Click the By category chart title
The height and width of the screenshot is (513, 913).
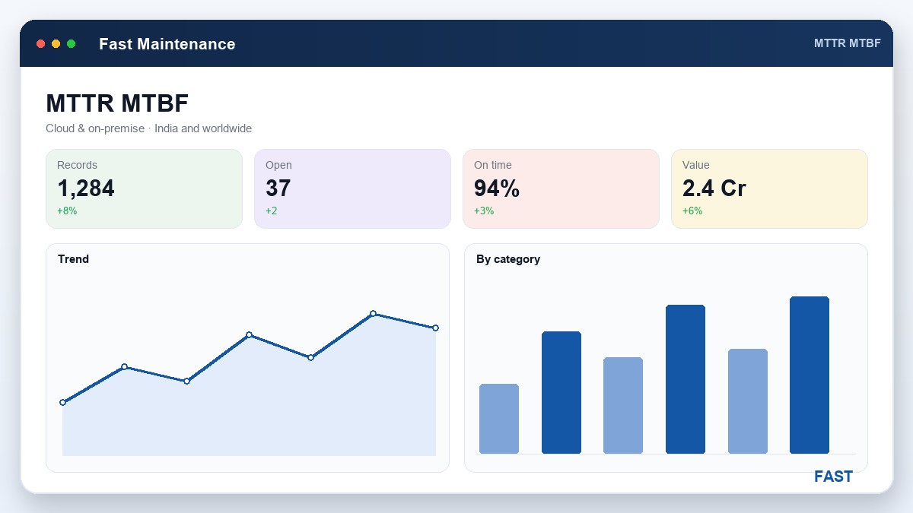pyautogui.click(x=508, y=259)
